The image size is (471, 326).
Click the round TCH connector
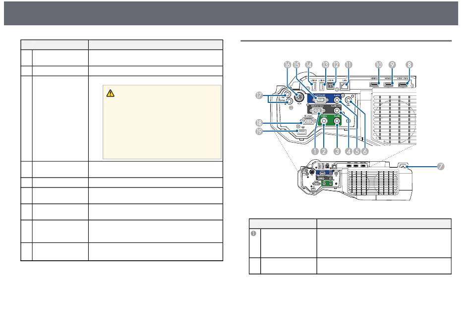point(298,97)
